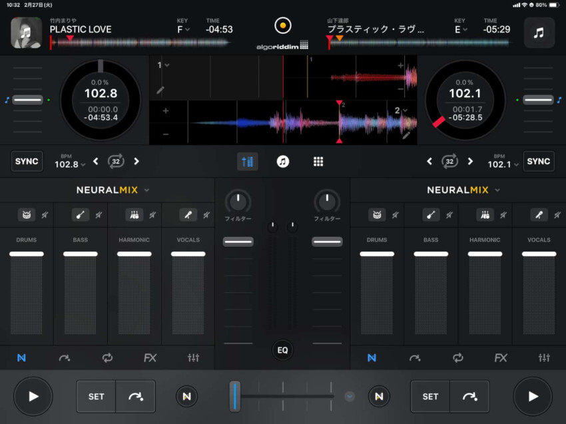Select the left deck drums stem icon
The width and height of the screenshot is (566, 424).
(27, 214)
